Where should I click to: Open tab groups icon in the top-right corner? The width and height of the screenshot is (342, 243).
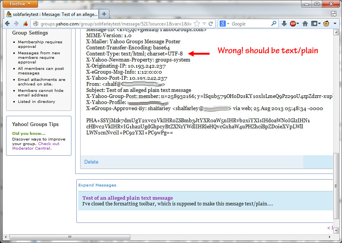[x=334, y=13]
